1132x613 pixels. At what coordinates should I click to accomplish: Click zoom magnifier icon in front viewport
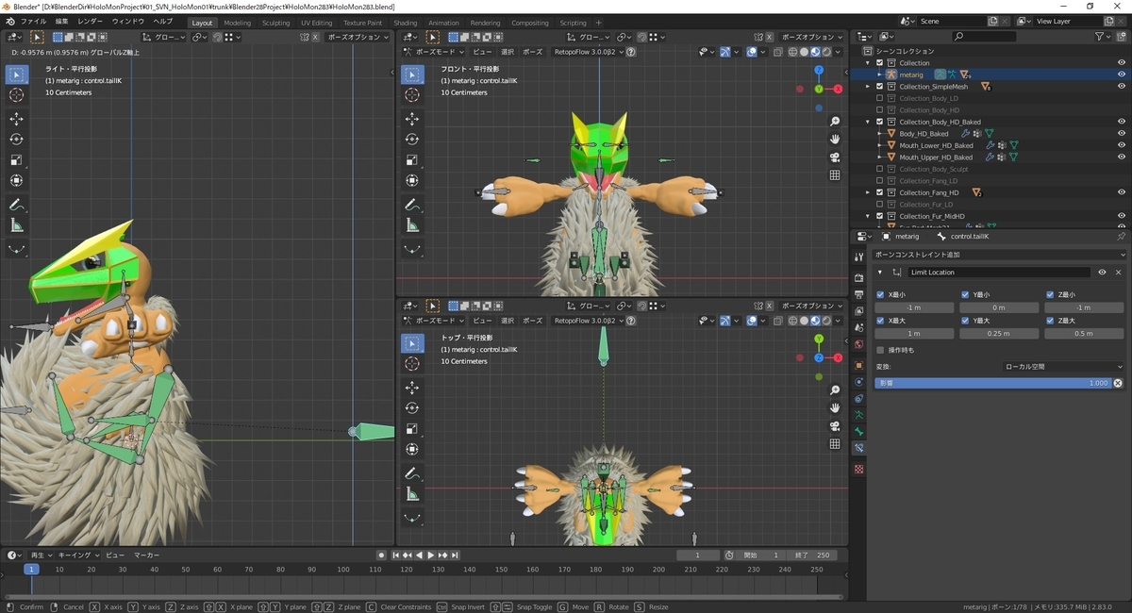(835, 123)
